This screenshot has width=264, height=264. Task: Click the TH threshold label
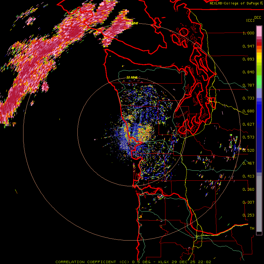pyautogui.click(x=252, y=229)
